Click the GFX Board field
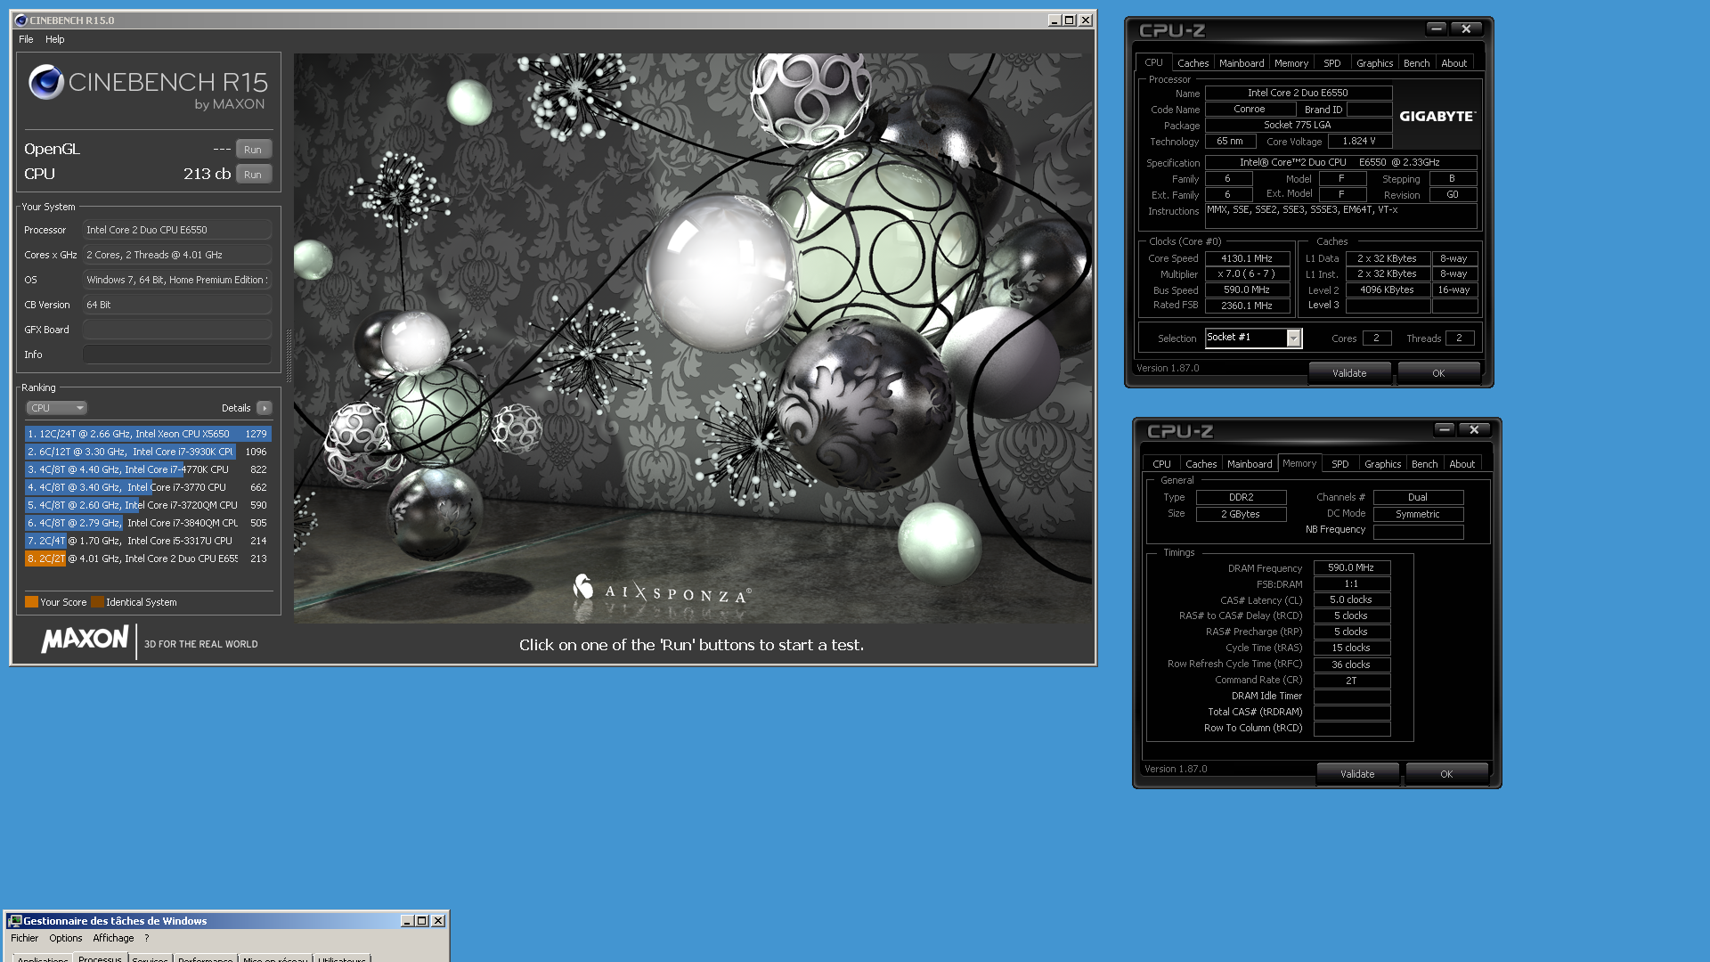The width and height of the screenshot is (1710, 962). click(177, 330)
